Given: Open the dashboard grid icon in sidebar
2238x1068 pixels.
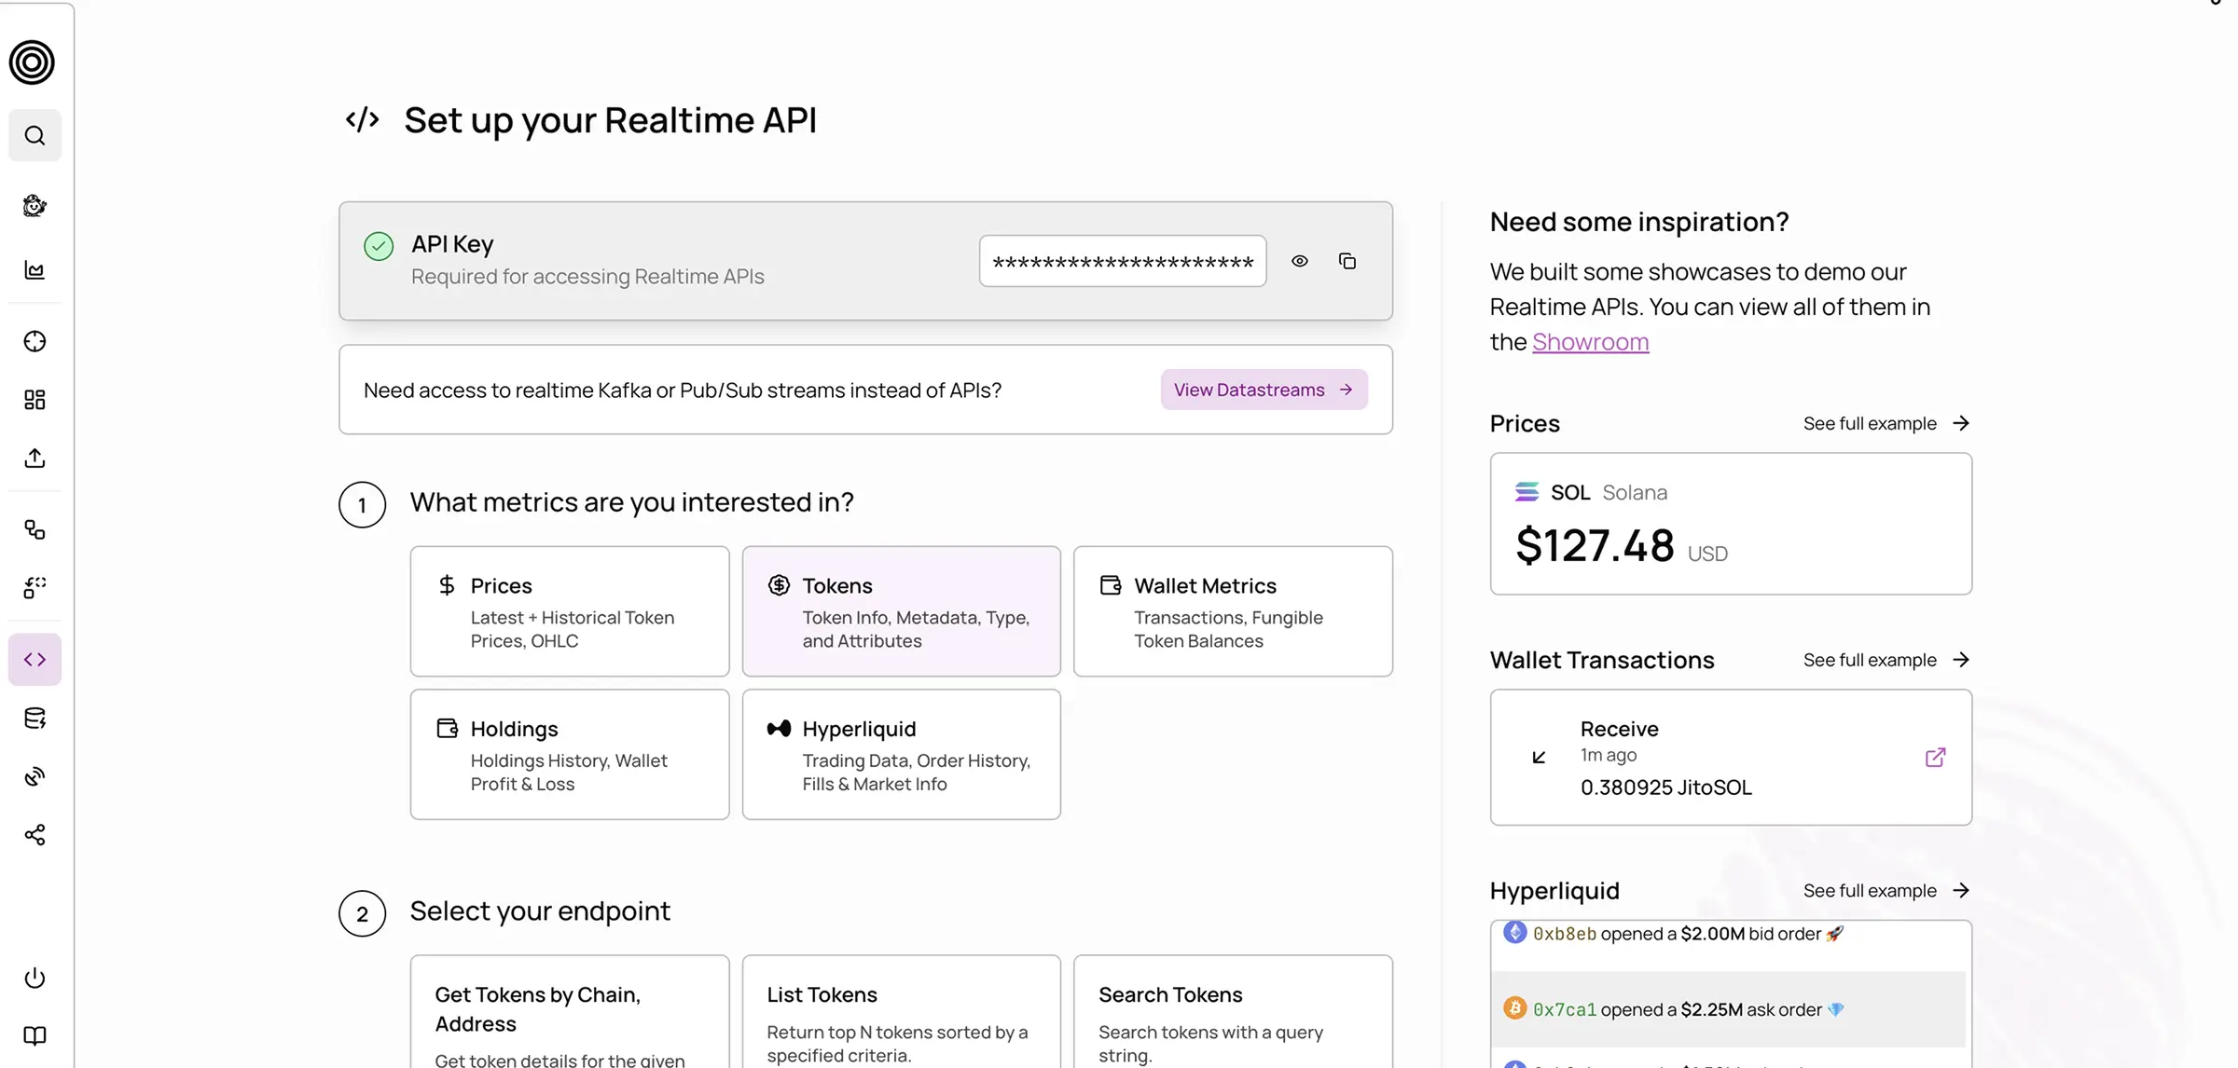Looking at the screenshot, I should 35,399.
